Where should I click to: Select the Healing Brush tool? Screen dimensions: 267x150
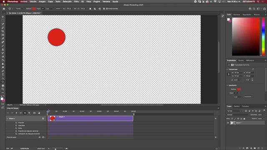coord(3,42)
